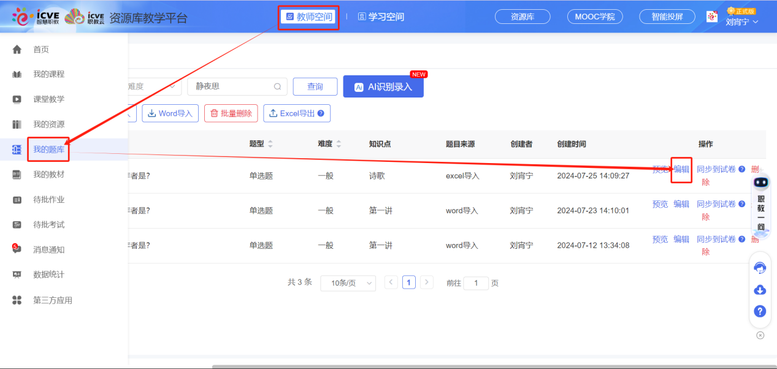
Task: Click the floating question mark help icon
Action: click(x=760, y=311)
